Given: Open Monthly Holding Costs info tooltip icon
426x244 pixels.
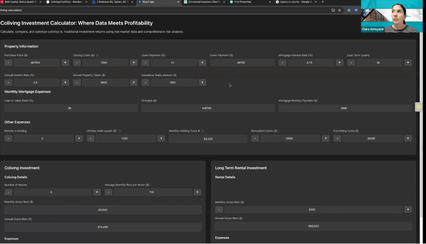Looking at the screenshot, I should tap(202, 131).
